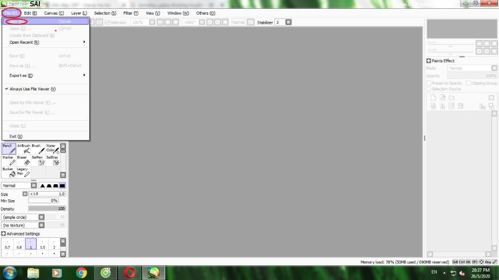
Task: Select brush size preset 2
Action: tap(54, 244)
